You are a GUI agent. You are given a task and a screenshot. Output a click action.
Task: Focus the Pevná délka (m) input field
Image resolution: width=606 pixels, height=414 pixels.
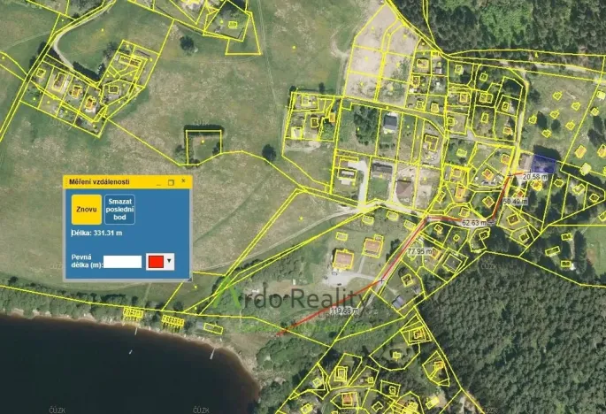122,262
